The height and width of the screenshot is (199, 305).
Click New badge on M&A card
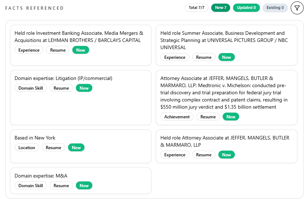[84, 185]
